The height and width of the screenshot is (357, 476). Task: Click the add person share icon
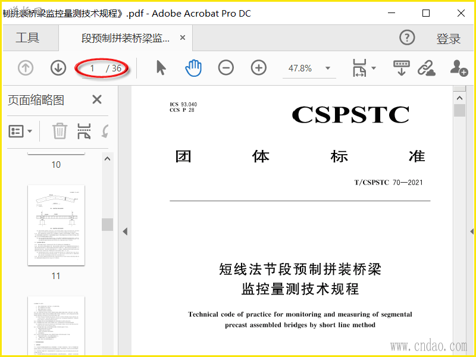coord(459,68)
